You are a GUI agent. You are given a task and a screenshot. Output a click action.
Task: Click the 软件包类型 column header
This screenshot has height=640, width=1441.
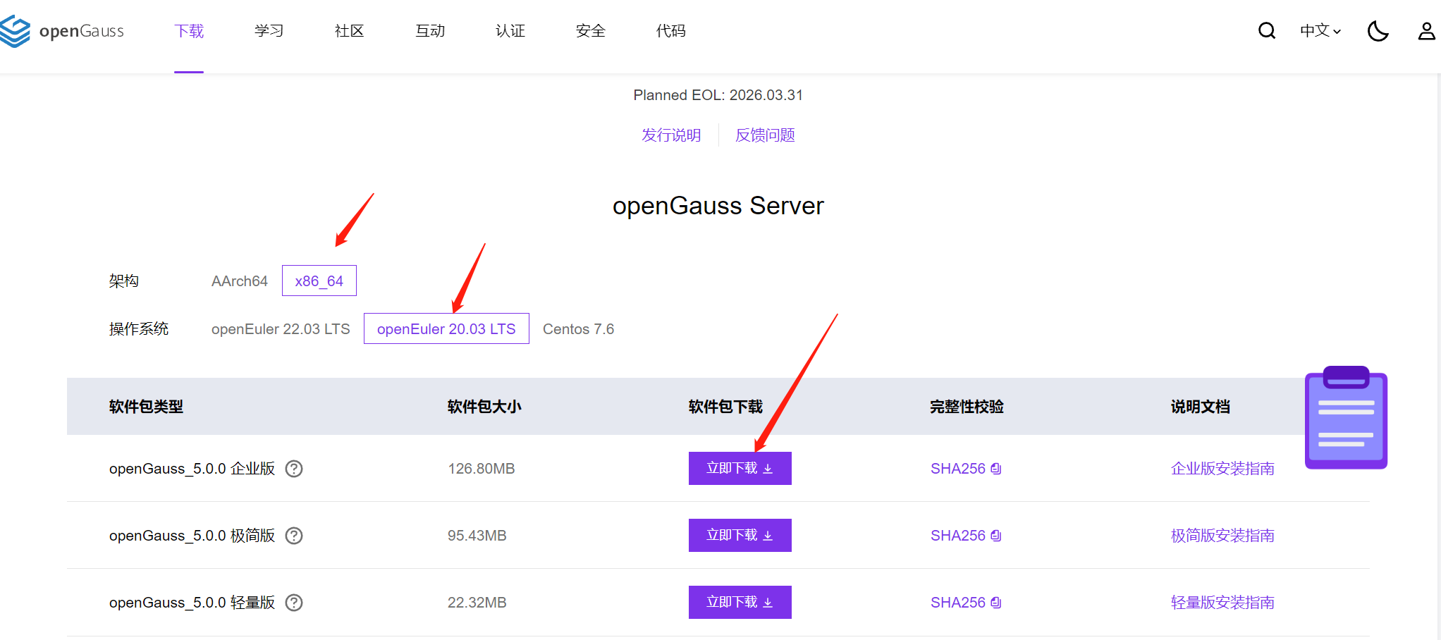(x=146, y=407)
